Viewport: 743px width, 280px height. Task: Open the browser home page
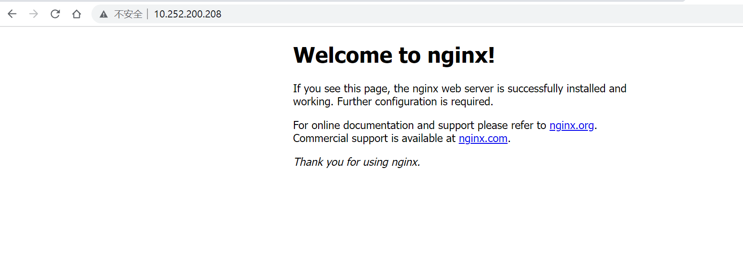(x=77, y=14)
